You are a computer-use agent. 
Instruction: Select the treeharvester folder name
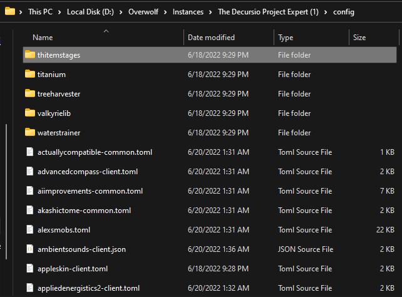59,94
